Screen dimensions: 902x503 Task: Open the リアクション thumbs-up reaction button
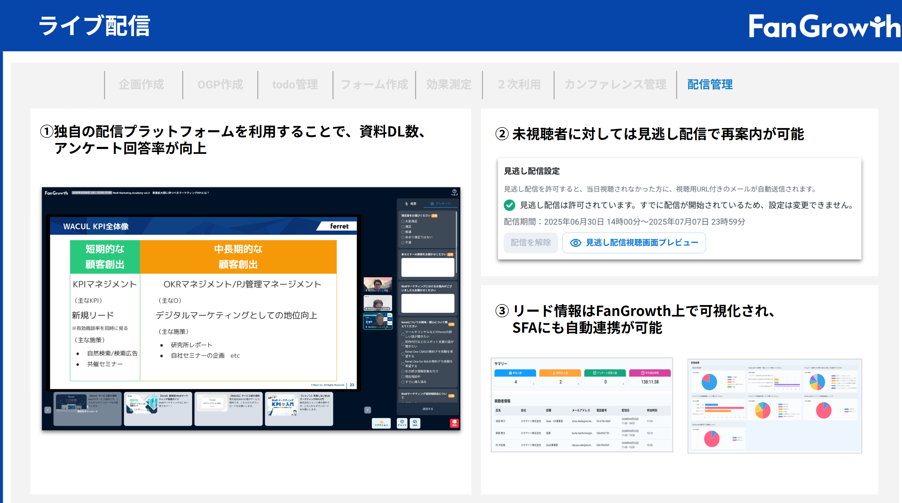[381, 423]
